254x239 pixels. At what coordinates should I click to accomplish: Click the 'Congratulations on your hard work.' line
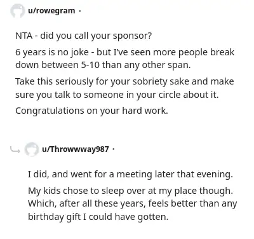click(91, 111)
